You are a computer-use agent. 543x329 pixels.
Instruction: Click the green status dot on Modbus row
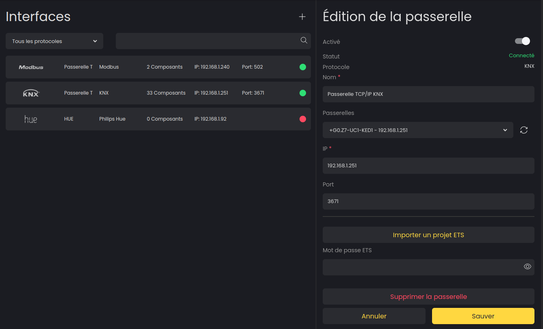302,67
